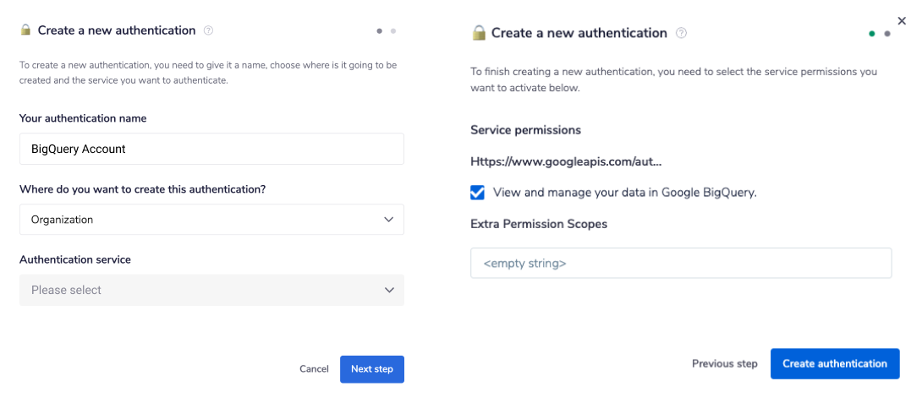Click the help icon beside the left dialog title
This screenshot has width=922, height=403.
click(209, 30)
